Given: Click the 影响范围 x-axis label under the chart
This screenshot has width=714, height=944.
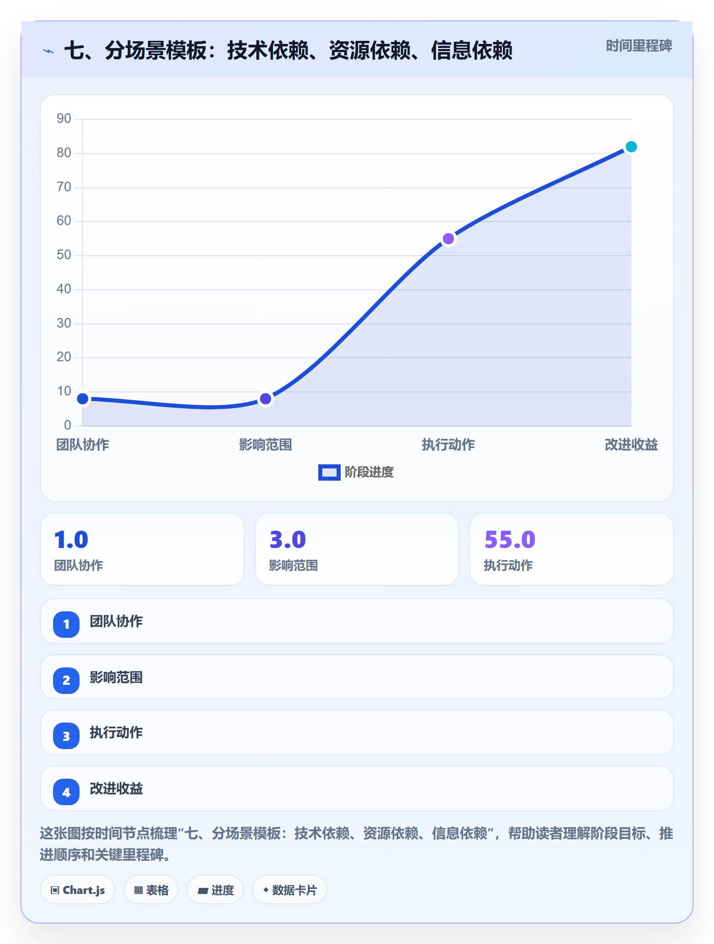Looking at the screenshot, I should (265, 445).
